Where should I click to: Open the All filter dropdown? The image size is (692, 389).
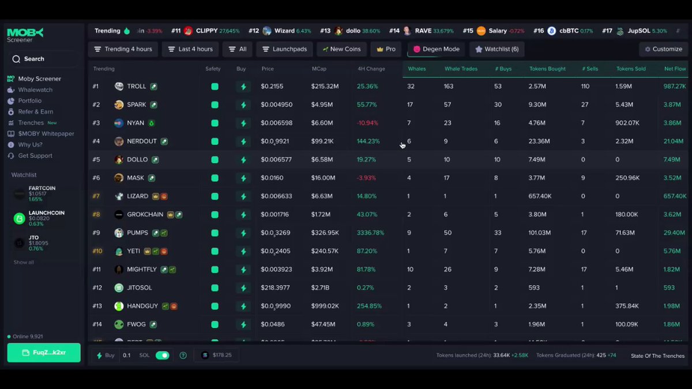(x=237, y=50)
